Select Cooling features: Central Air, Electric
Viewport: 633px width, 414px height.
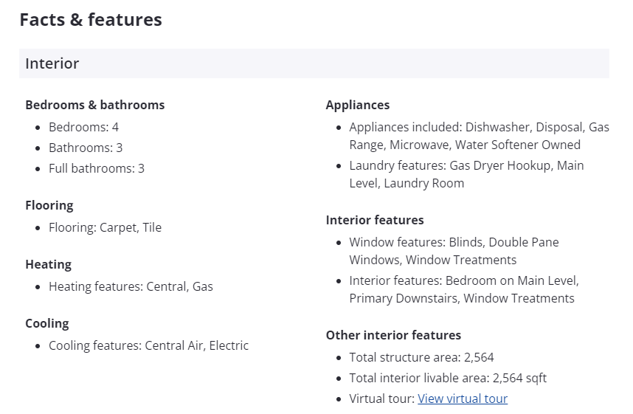(148, 345)
